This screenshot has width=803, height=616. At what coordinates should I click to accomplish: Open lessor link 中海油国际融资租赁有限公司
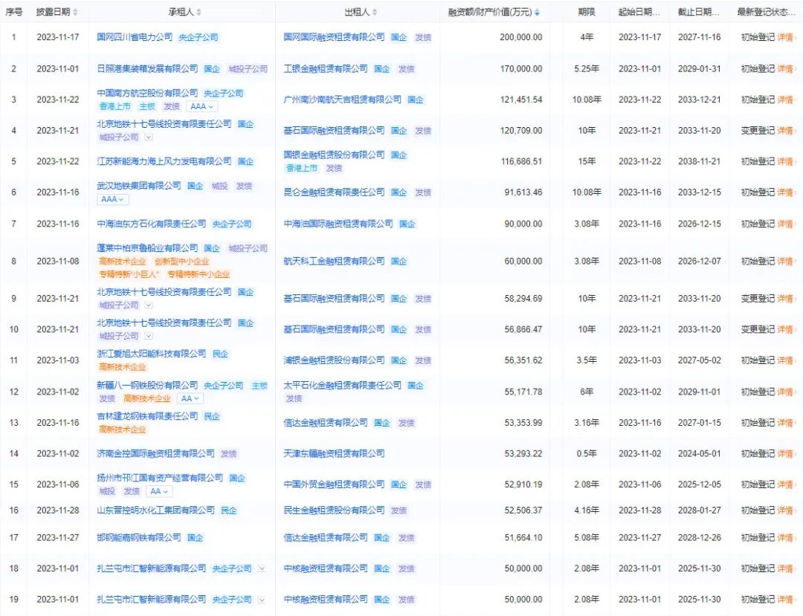[x=338, y=224]
